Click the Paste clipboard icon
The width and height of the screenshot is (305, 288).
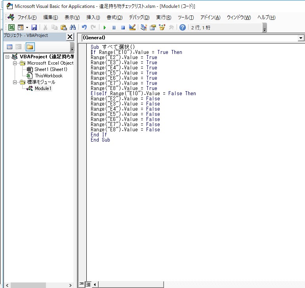64,27
